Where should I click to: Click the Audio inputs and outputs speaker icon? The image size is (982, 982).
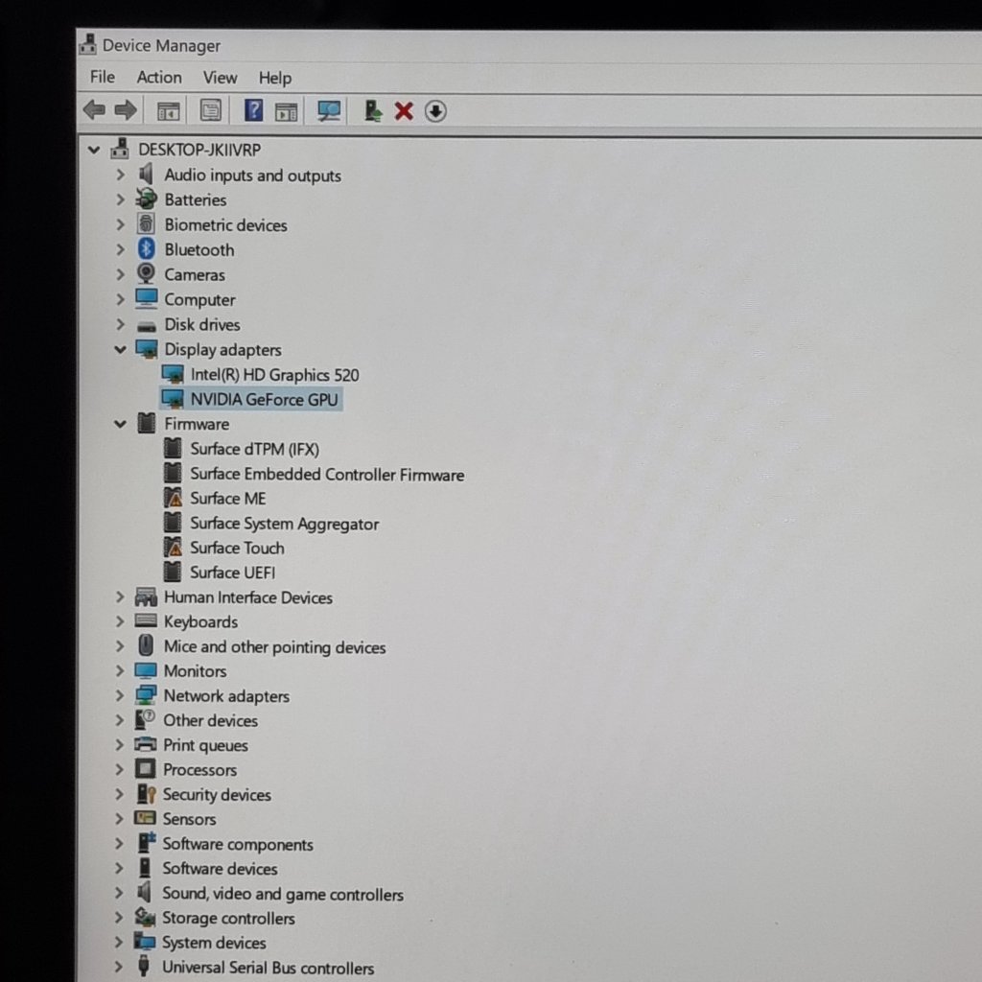point(146,174)
